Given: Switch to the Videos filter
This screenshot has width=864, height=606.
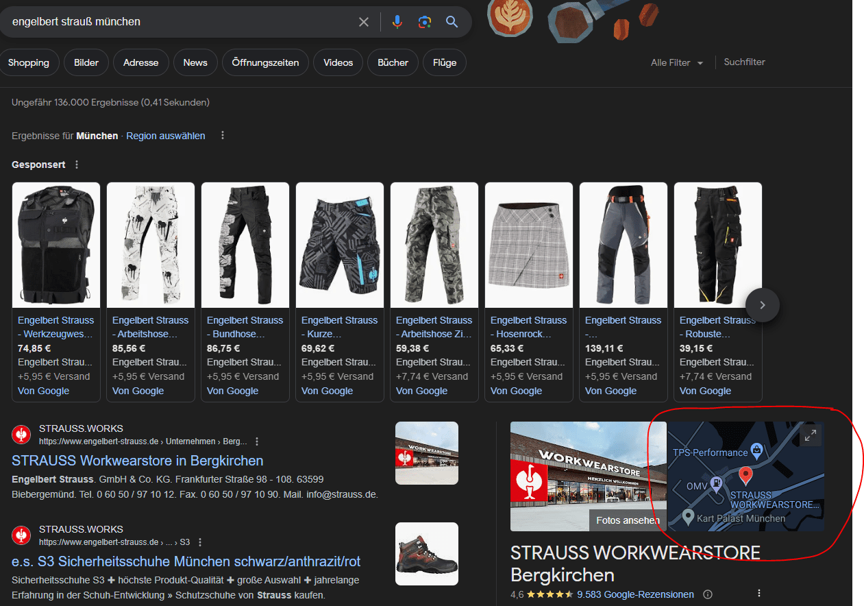Looking at the screenshot, I should (338, 62).
